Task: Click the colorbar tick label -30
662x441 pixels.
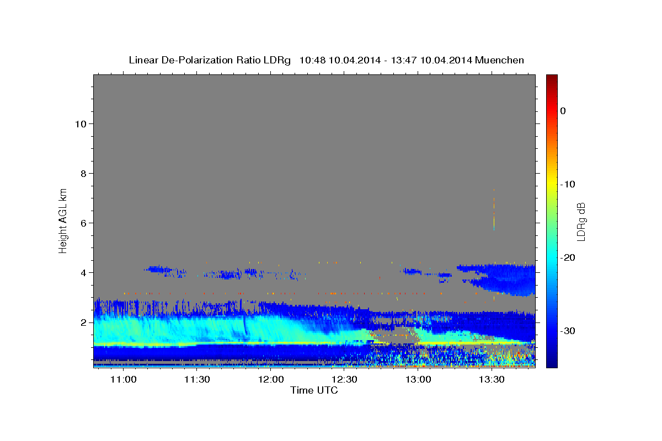Action: click(x=568, y=331)
